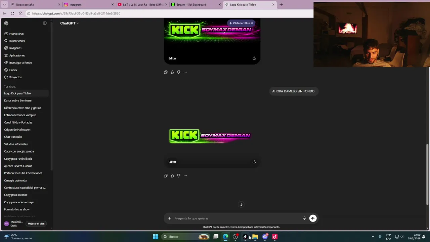Go back in browser history

tap(4, 13)
